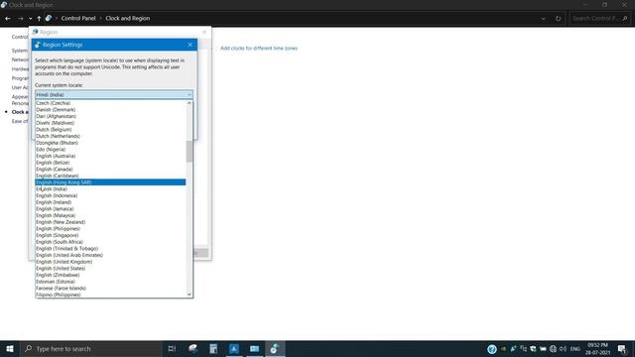635x357 pixels.
Task: Select English (United Arab Emirates) locale
Action: coord(110,255)
